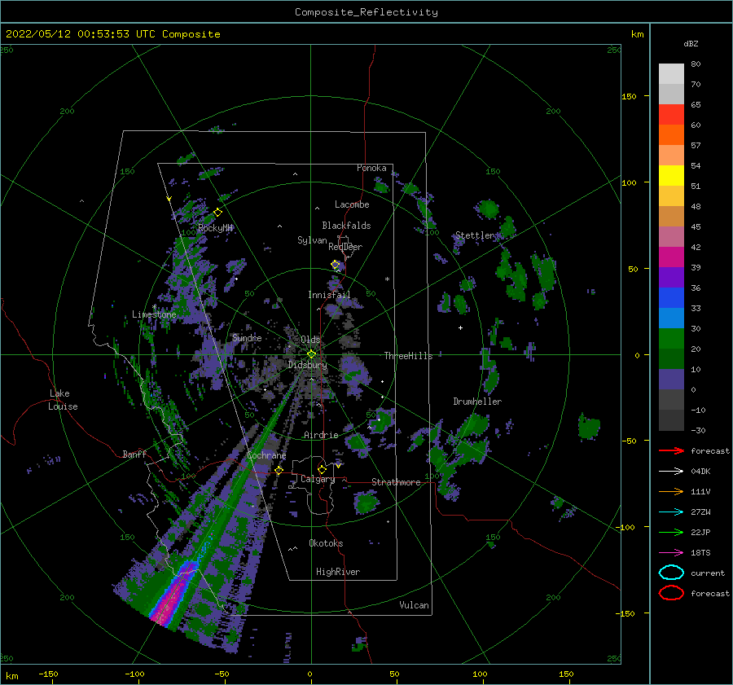Select the Drumheller label
733x685 pixels.
[477, 402]
